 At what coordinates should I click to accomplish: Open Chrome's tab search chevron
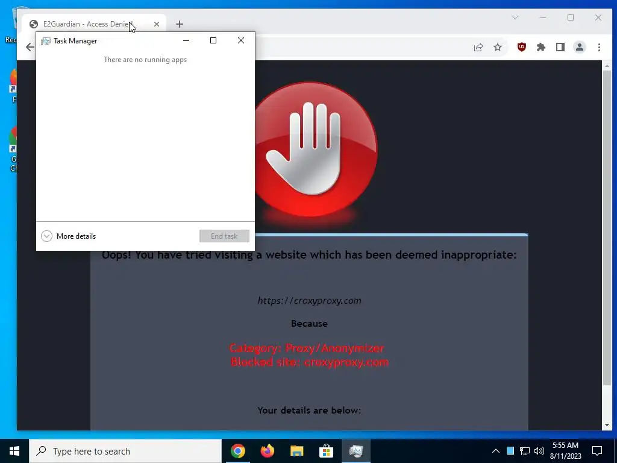pyautogui.click(x=515, y=17)
